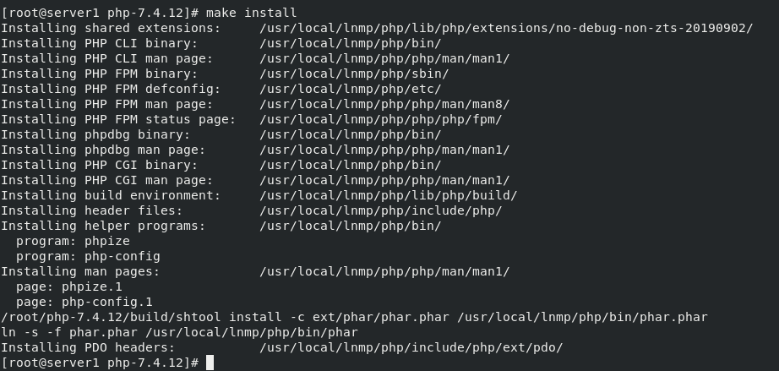The height and width of the screenshot is (371, 779).
Task: Click the PDO headers ext/pdo path
Action: 411,347
